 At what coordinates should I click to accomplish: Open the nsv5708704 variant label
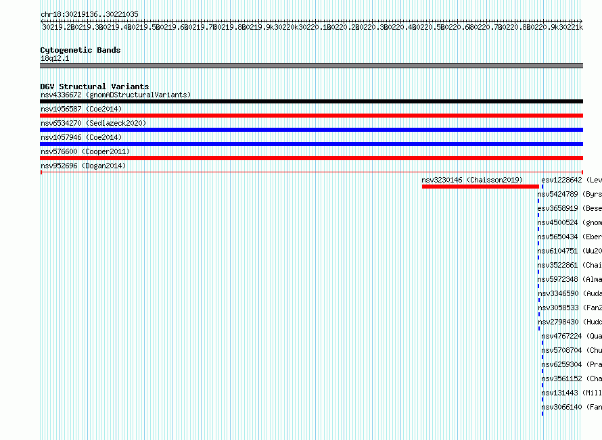[x=572, y=350]
